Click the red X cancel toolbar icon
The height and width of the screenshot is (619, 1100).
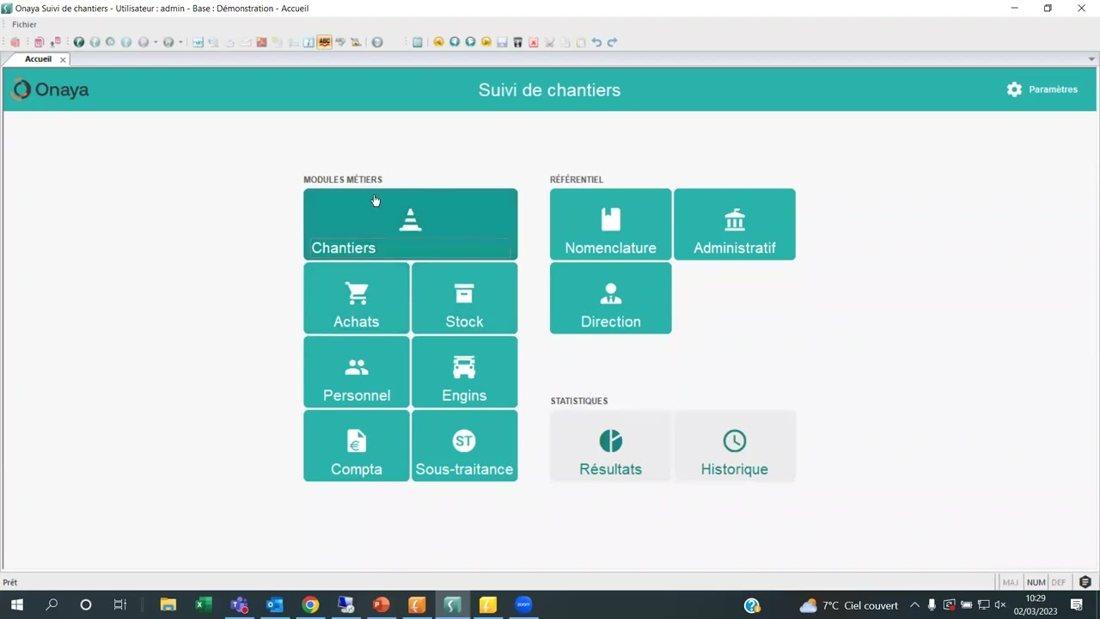[534, 42]
